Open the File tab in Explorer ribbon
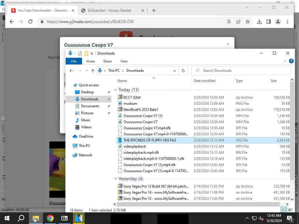 coord(74,61)
